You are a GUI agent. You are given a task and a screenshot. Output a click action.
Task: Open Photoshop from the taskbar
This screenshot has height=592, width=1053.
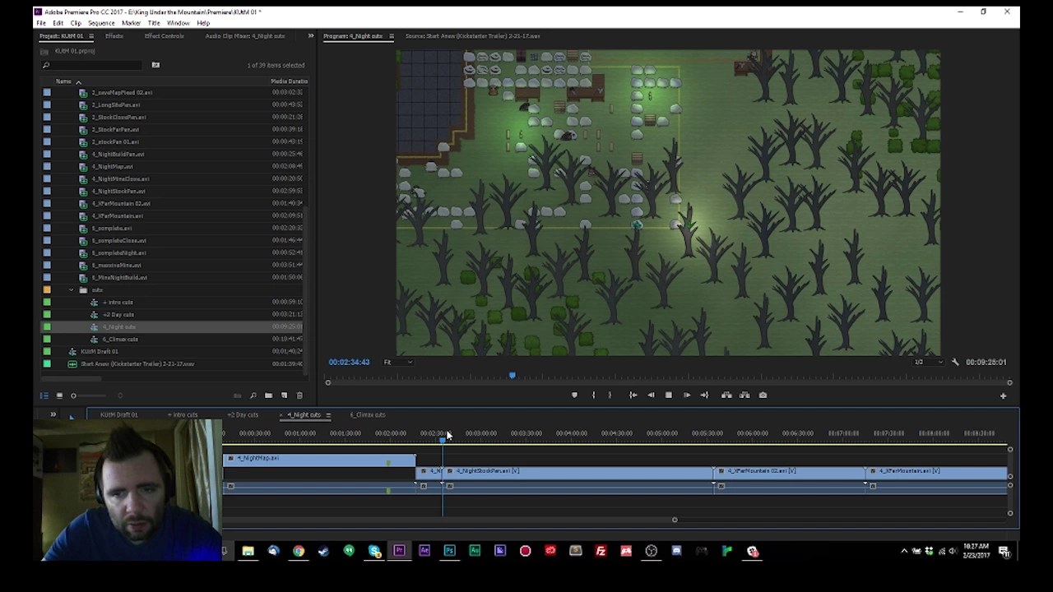[449, 551]
